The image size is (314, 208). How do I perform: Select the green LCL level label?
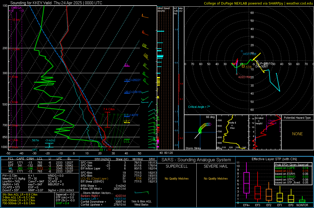pyautogui.click(x=127, y=141)
